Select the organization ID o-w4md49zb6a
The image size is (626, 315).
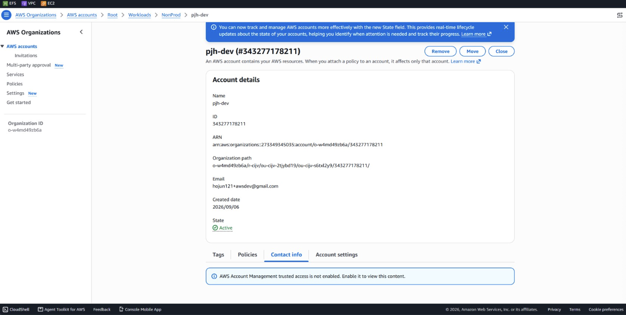25,130
